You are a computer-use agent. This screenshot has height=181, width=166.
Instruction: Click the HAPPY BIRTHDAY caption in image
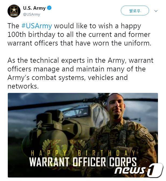[x=83, y=153]
